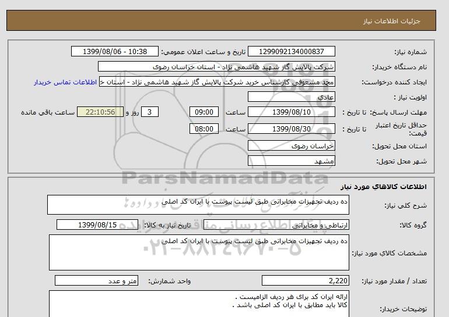Focus the general need description box (شرح کلی نیاز)
The image size is (449, 317).
coord(198,205)
